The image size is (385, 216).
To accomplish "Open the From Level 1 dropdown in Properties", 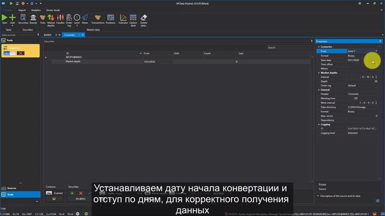I will pyautogui.click(x=376, y=51).
